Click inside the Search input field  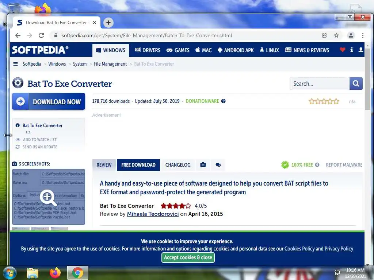(320, 83)
